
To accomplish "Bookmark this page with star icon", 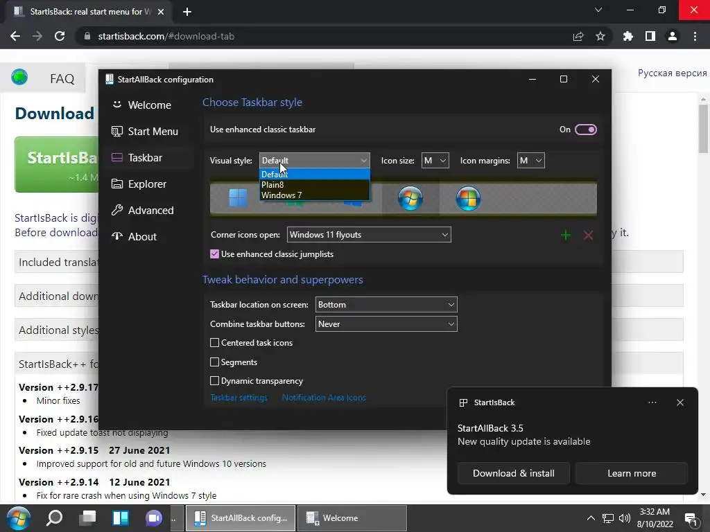I will pyautogui.click(x=600, y=36).
